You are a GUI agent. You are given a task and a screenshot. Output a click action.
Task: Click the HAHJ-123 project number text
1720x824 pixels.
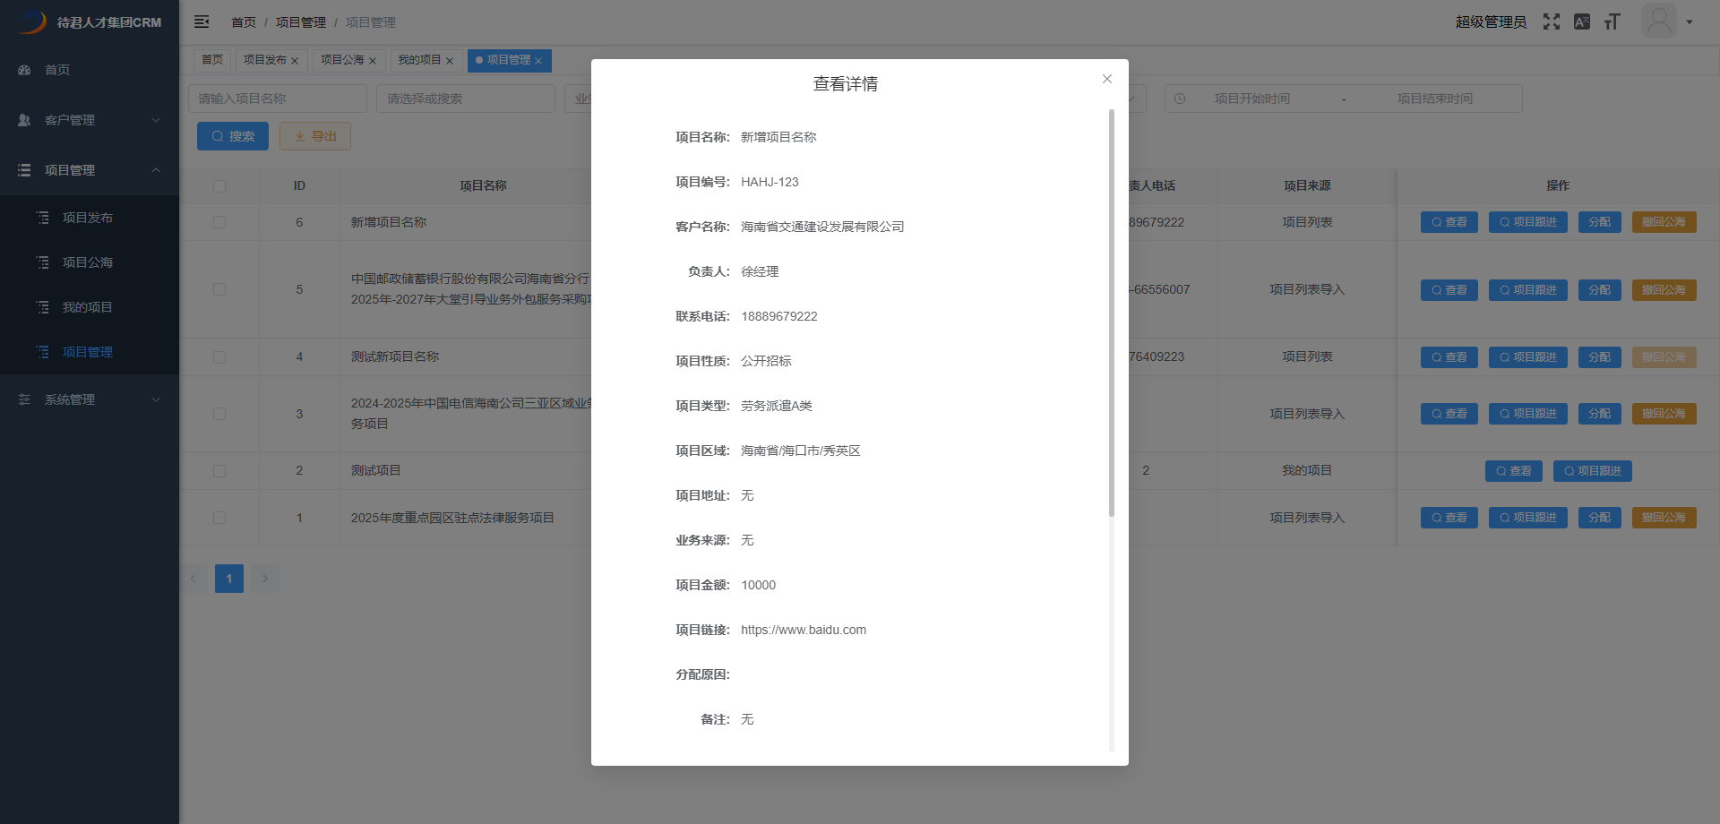point(770,182)
